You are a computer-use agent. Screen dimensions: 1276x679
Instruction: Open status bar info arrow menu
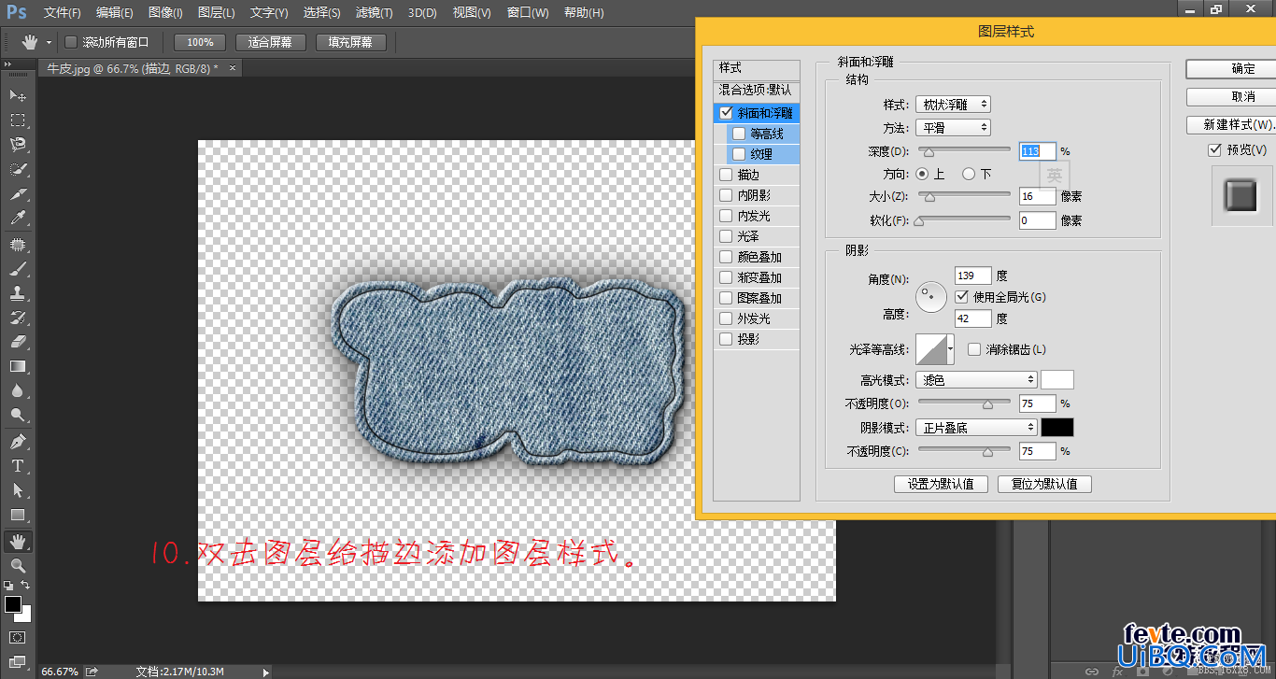(266, 672)
